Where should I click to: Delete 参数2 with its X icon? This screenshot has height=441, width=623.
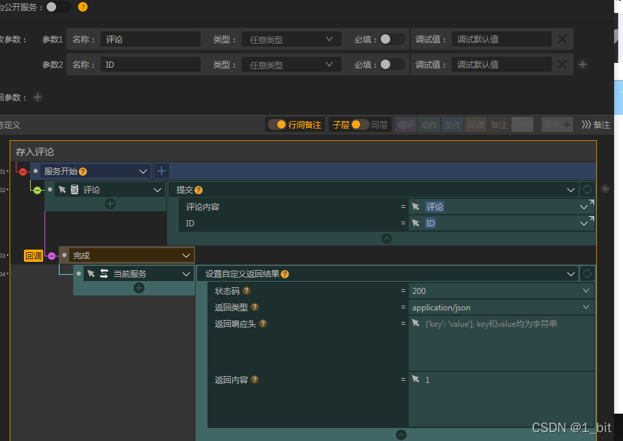coord(563,64)
